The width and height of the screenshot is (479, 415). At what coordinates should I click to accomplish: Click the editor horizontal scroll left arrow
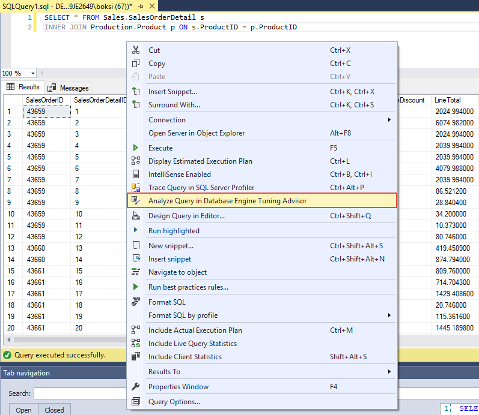42,73
